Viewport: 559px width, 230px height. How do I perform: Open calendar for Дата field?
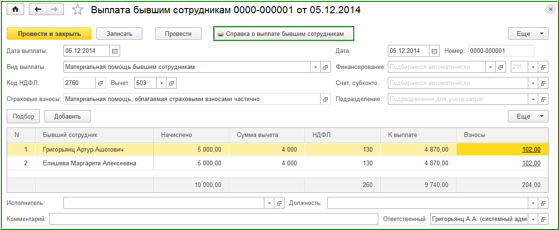(434, 51)
